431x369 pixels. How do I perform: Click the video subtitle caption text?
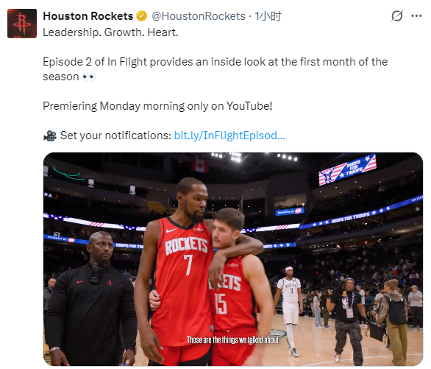(x=233, y=340)
